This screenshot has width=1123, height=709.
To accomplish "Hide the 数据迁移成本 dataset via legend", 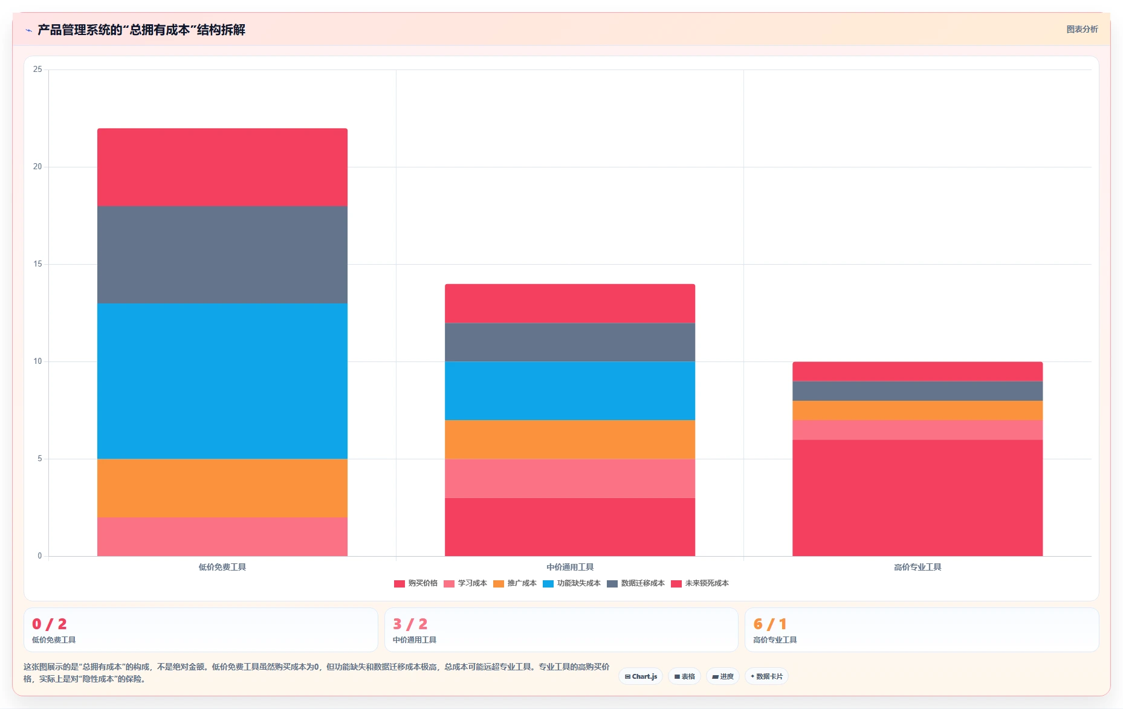I will tap(636, 583).
